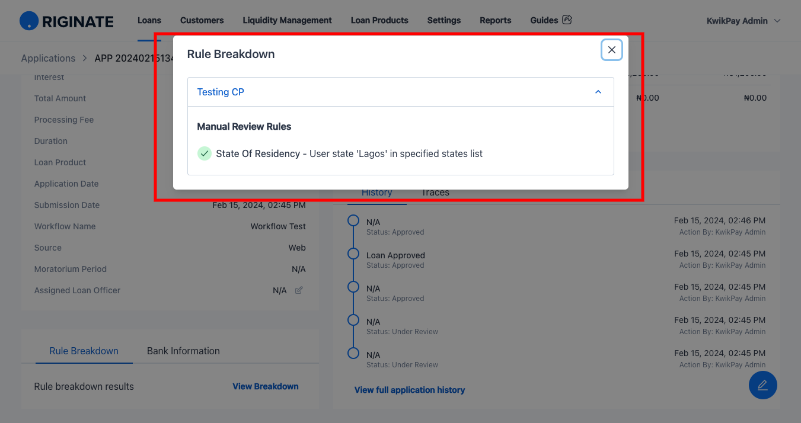
Task: Click the Originate logo
Action: click(66, 21)
